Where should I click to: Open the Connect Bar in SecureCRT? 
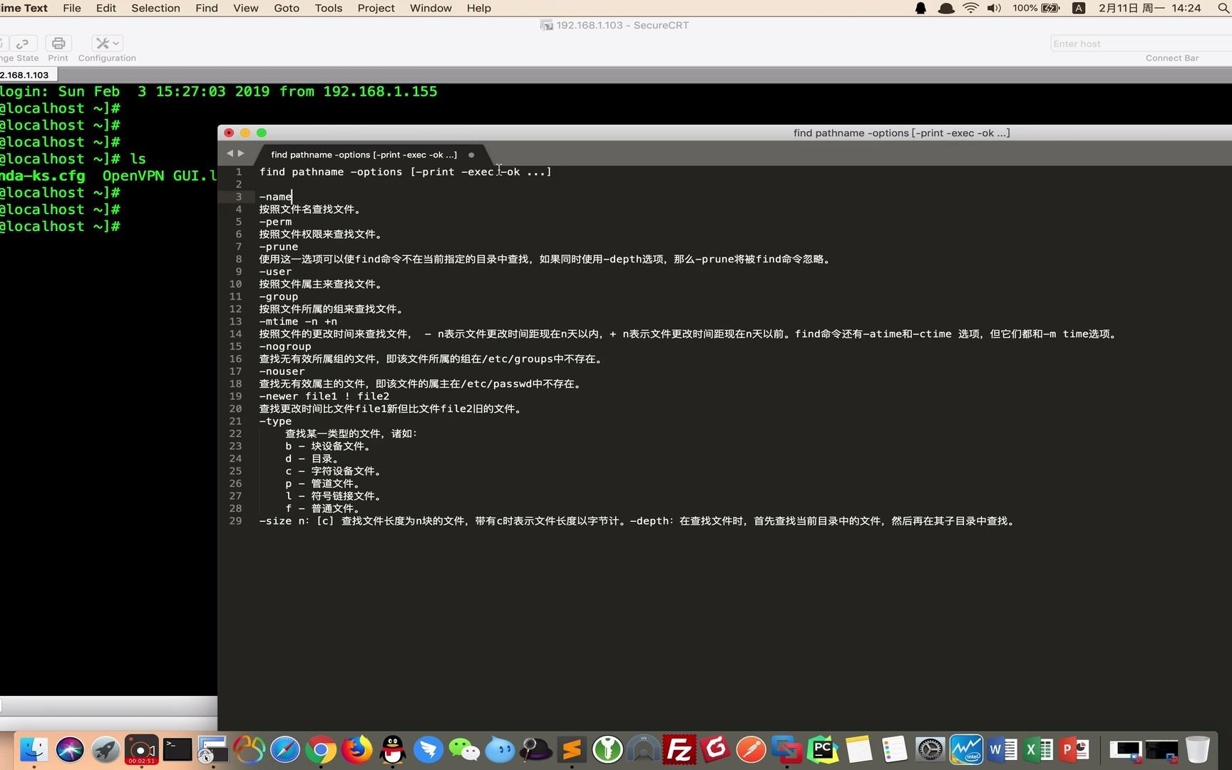pos(1171,58)
